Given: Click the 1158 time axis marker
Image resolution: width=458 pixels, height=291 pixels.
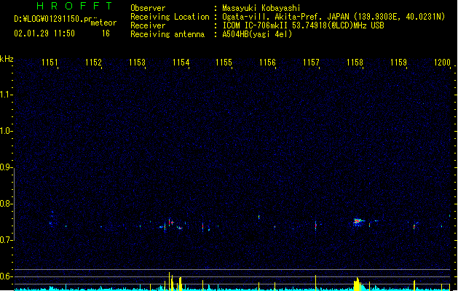Looking at the screenshot, I should [355, 63].
